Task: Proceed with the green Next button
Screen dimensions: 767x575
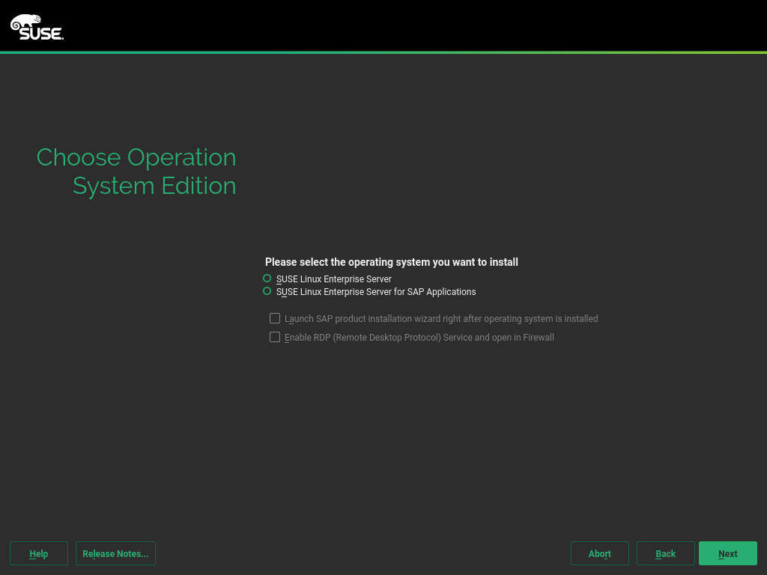Action: pos(727,553)
